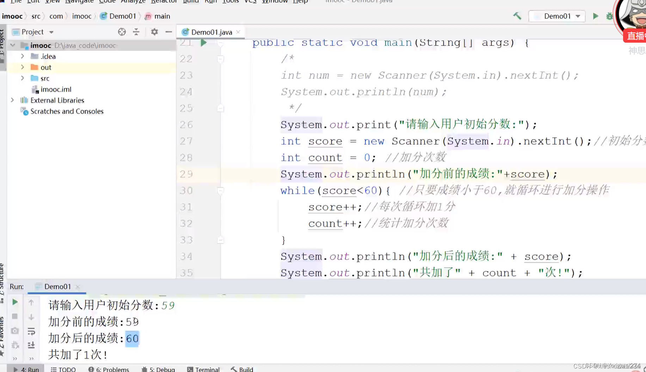This screenshot has width=646, height=372.
Task: Click line number 26 in gutter
Action: [x=186, y=124]
